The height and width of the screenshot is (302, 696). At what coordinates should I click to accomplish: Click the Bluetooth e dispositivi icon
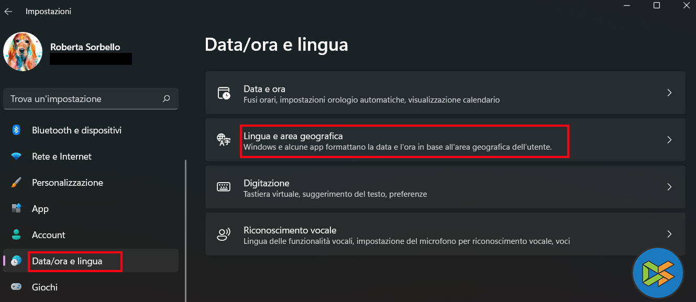pyautogui.click(x=16, y=130)
